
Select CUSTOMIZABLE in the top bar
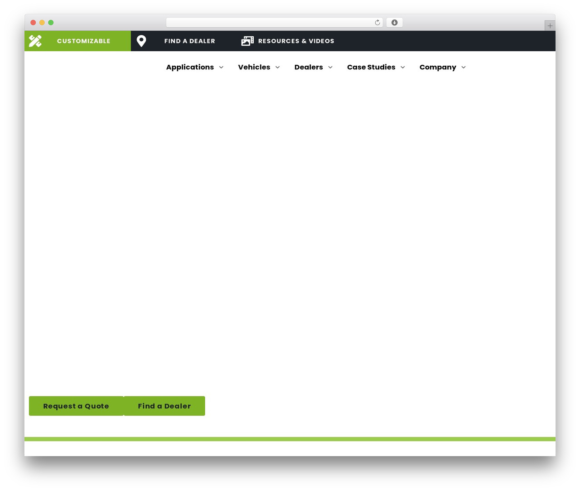pyautogui.click(x=84, y=41)
